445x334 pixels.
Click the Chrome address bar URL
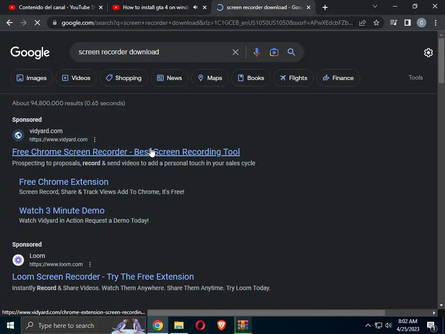pyautogui.click(x=207, y=23)
